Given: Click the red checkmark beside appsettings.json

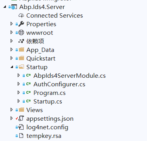Looking at the screenshot, I should pos(17,118).
